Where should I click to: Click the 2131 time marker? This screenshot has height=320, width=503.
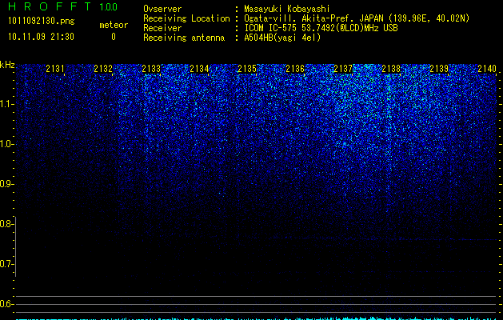55,68
